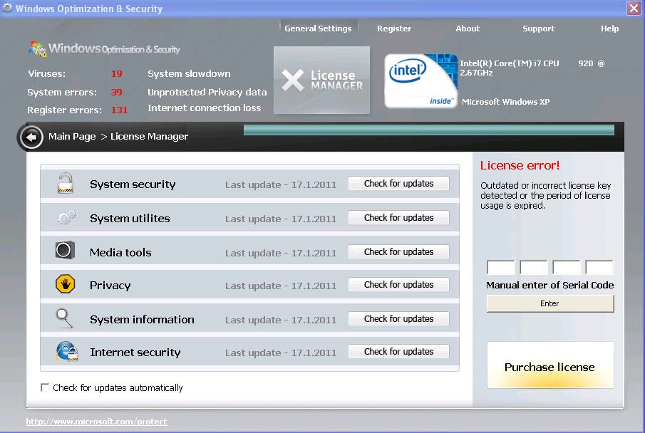This screenshot has height=433, width=645.
Task: Check for updates for Privacy
Action: click(398, 285)
